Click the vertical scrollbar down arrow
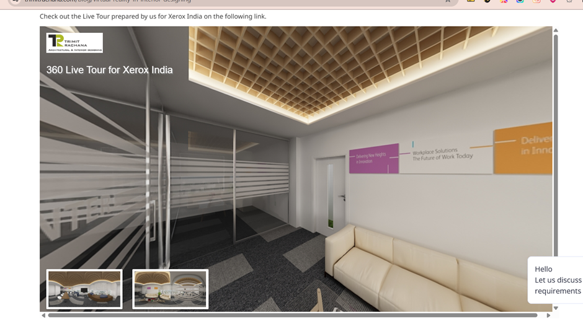The width and height of the screenshot is (583, 326). point(556,308)
